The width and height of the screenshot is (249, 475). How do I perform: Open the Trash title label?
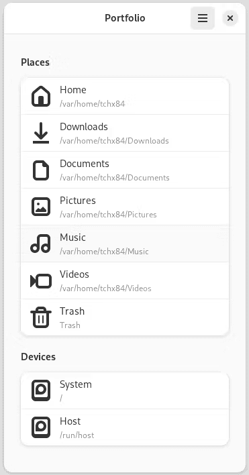click(72, 311)
